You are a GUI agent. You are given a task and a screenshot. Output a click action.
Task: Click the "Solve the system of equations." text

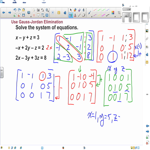[47, 28]
